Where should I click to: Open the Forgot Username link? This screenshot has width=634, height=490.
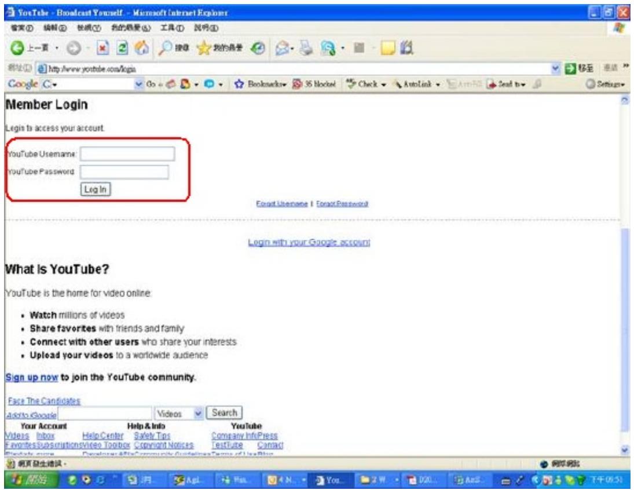tap(282, 203)
